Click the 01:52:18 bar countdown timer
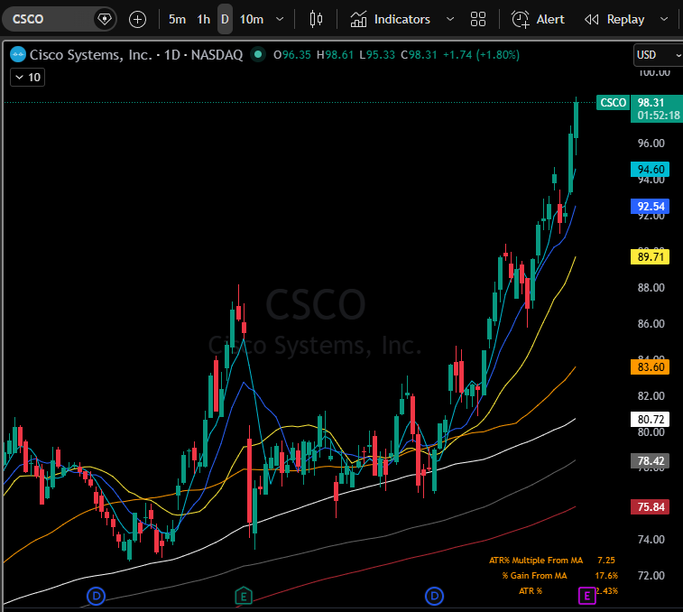This screenshot has width=683, height=612. pyautogui.click(x=659, y=116)
